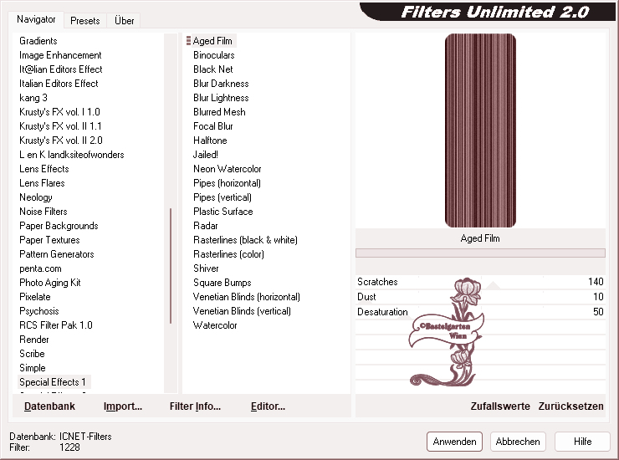Select Rasterlines (black & white) filter
This screenshot has height=460, width=619.
[246, 240]
